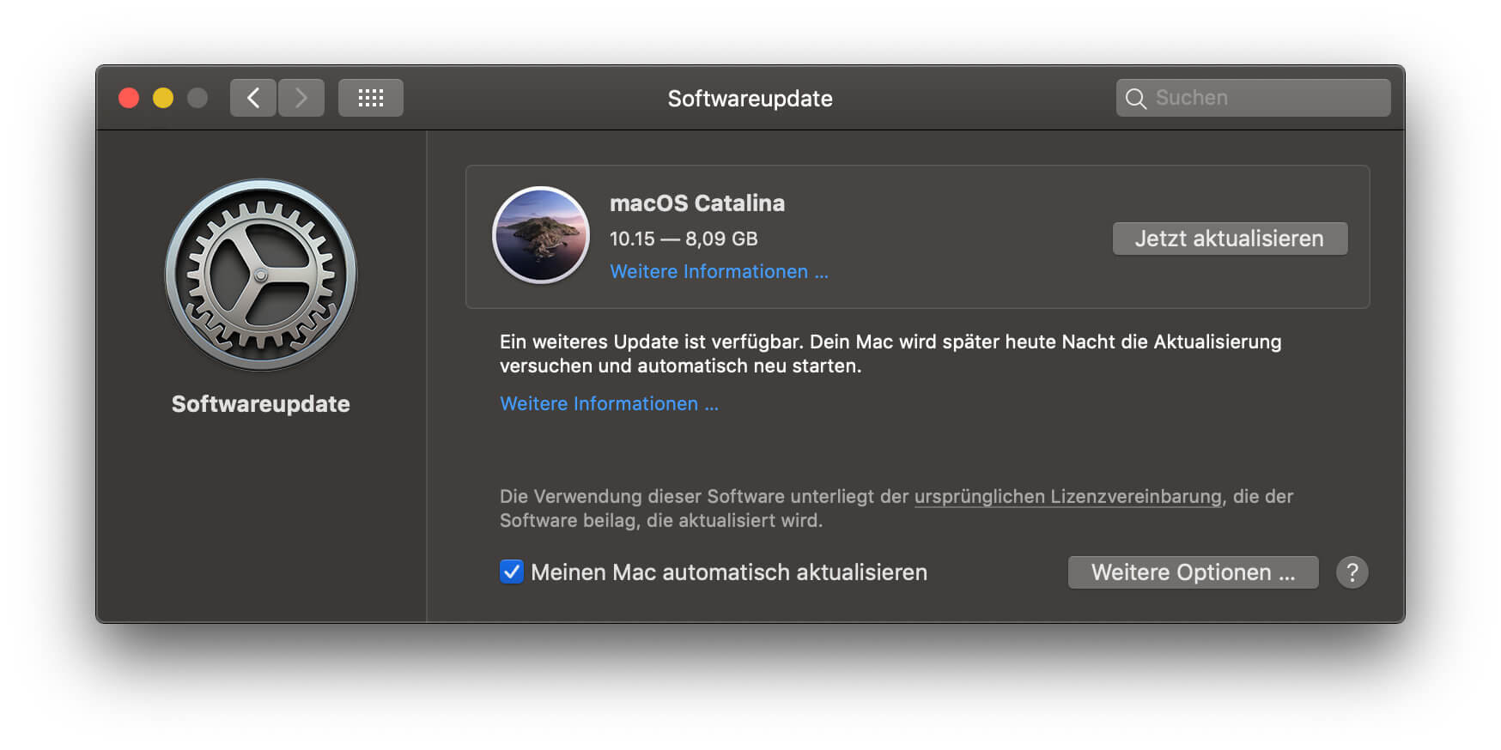Close the Softwareupdate window with the red button
The height and width of the screenshot is (750, 1501).
point(129,98)
